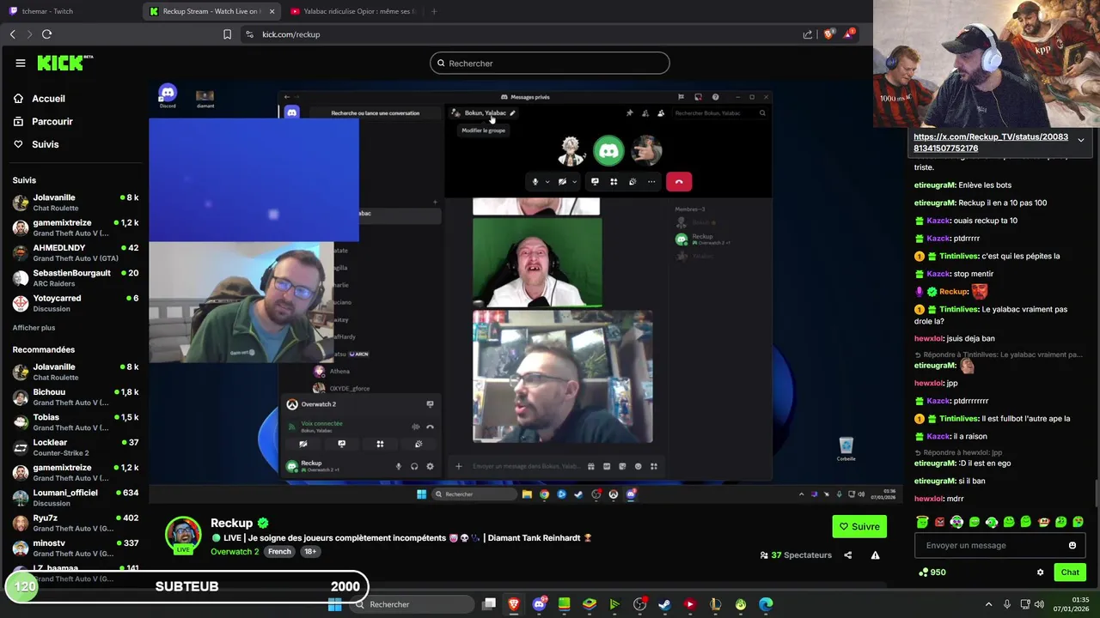This screenshot has height=618, width=1100.
Task: Open chat settings gear icon
Action: (1040, 573)
